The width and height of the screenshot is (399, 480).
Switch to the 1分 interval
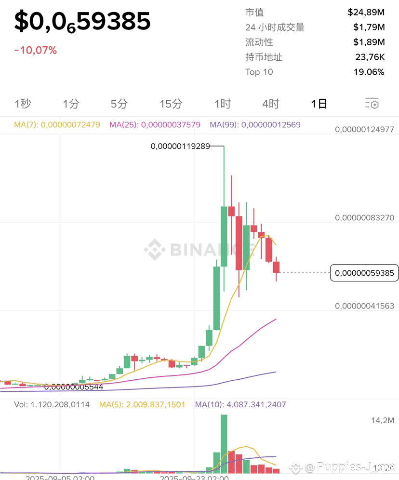coord(71,104)
